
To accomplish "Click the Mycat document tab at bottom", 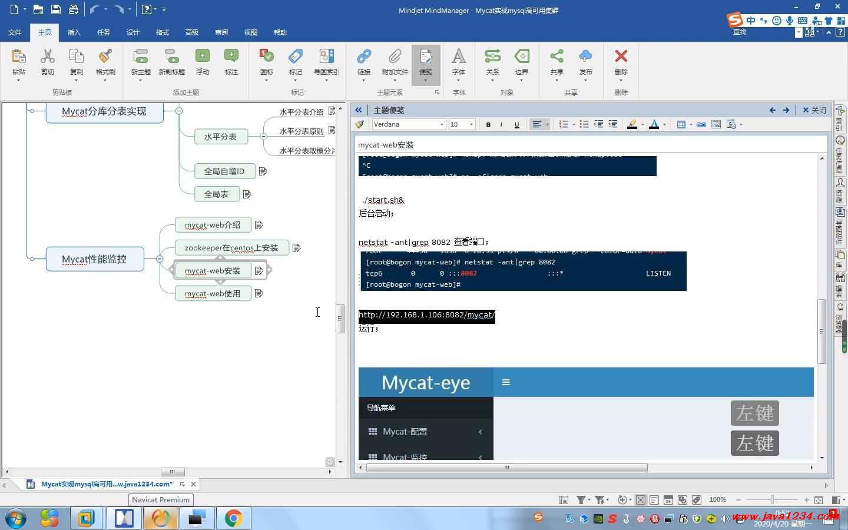I will pyautogui.click(x=106, y=484).
